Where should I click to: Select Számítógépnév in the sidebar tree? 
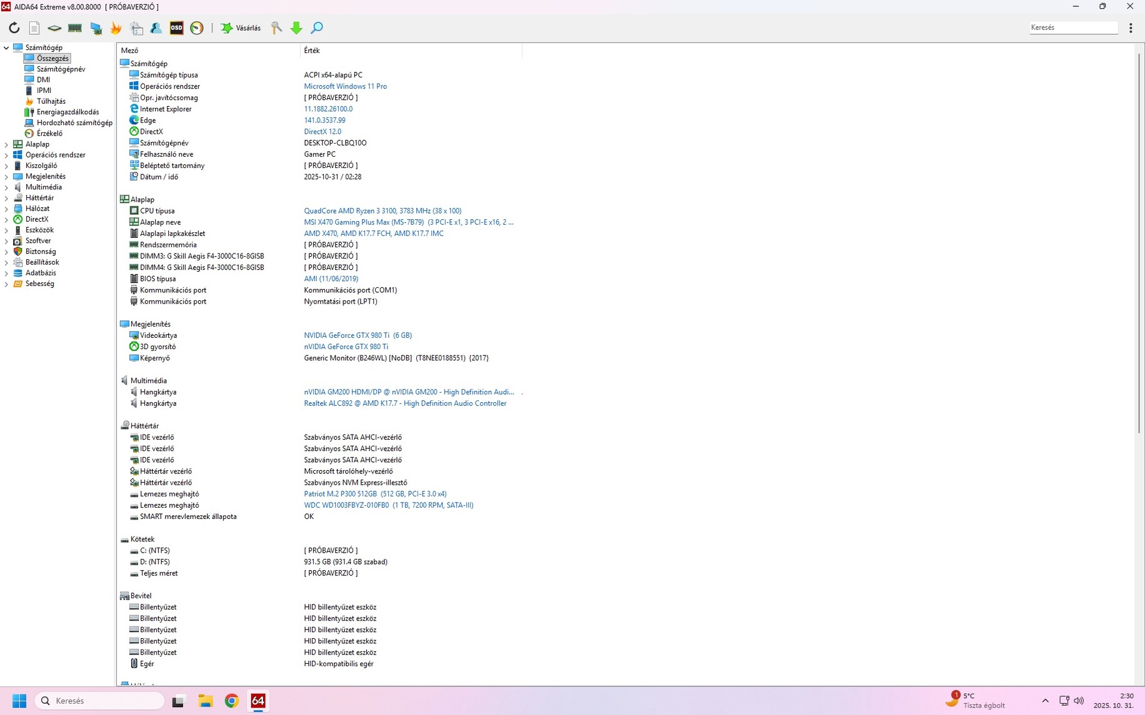tap(61, 69)
